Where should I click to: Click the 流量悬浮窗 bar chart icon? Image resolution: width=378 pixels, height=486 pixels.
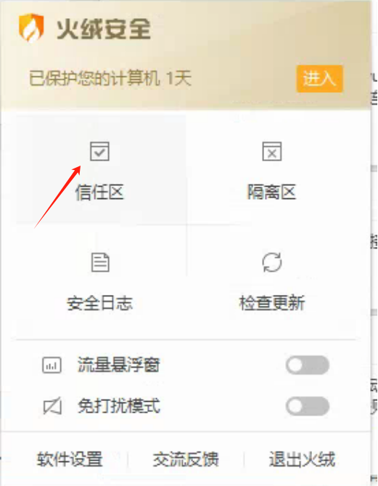(x=52, y=365)
